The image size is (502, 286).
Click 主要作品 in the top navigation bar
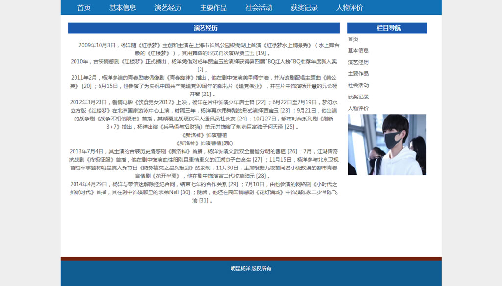213,7
